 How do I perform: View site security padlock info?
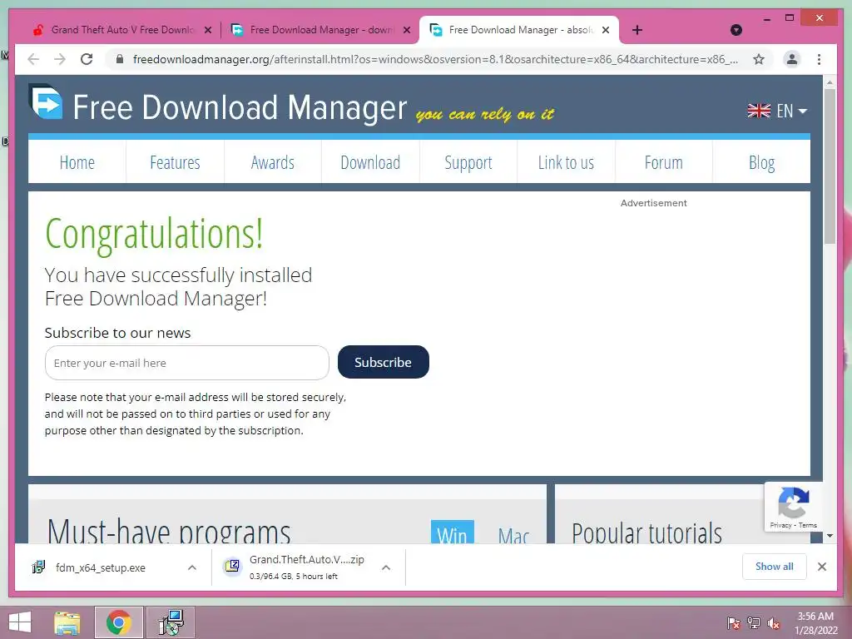click(120, 59)
